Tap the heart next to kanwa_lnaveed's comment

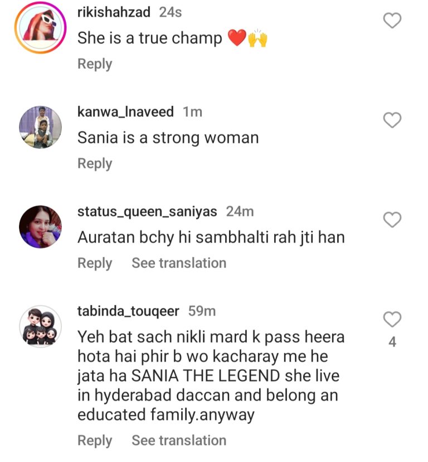pos(392,120)
